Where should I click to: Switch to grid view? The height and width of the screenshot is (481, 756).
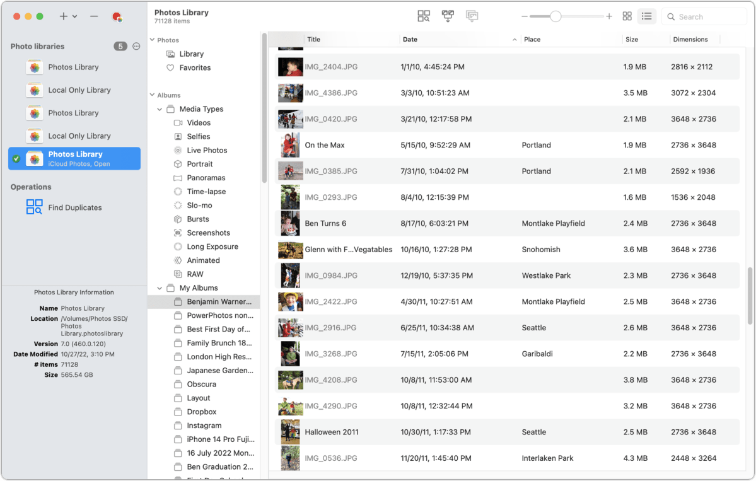627,16
